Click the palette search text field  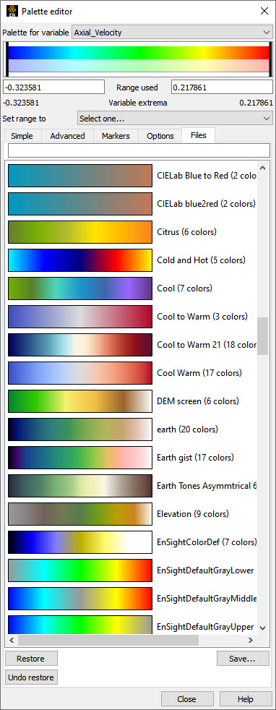tap(139, 150)
